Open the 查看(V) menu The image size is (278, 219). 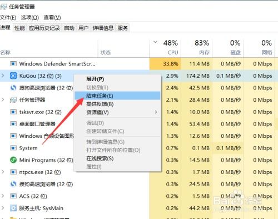tap(52, 17)
